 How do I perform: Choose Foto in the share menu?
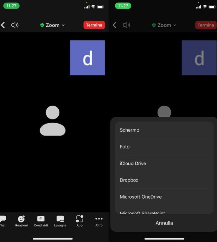(164, 147)
